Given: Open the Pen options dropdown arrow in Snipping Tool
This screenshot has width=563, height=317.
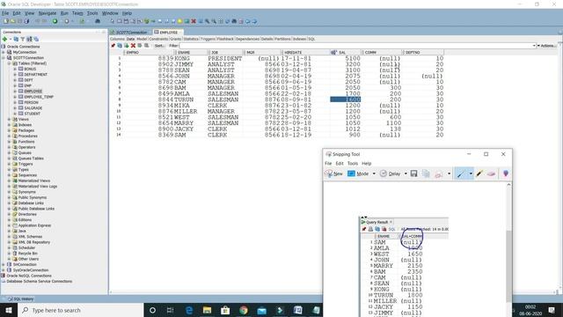Looking at the screenshot, I should tap(471, 173).
